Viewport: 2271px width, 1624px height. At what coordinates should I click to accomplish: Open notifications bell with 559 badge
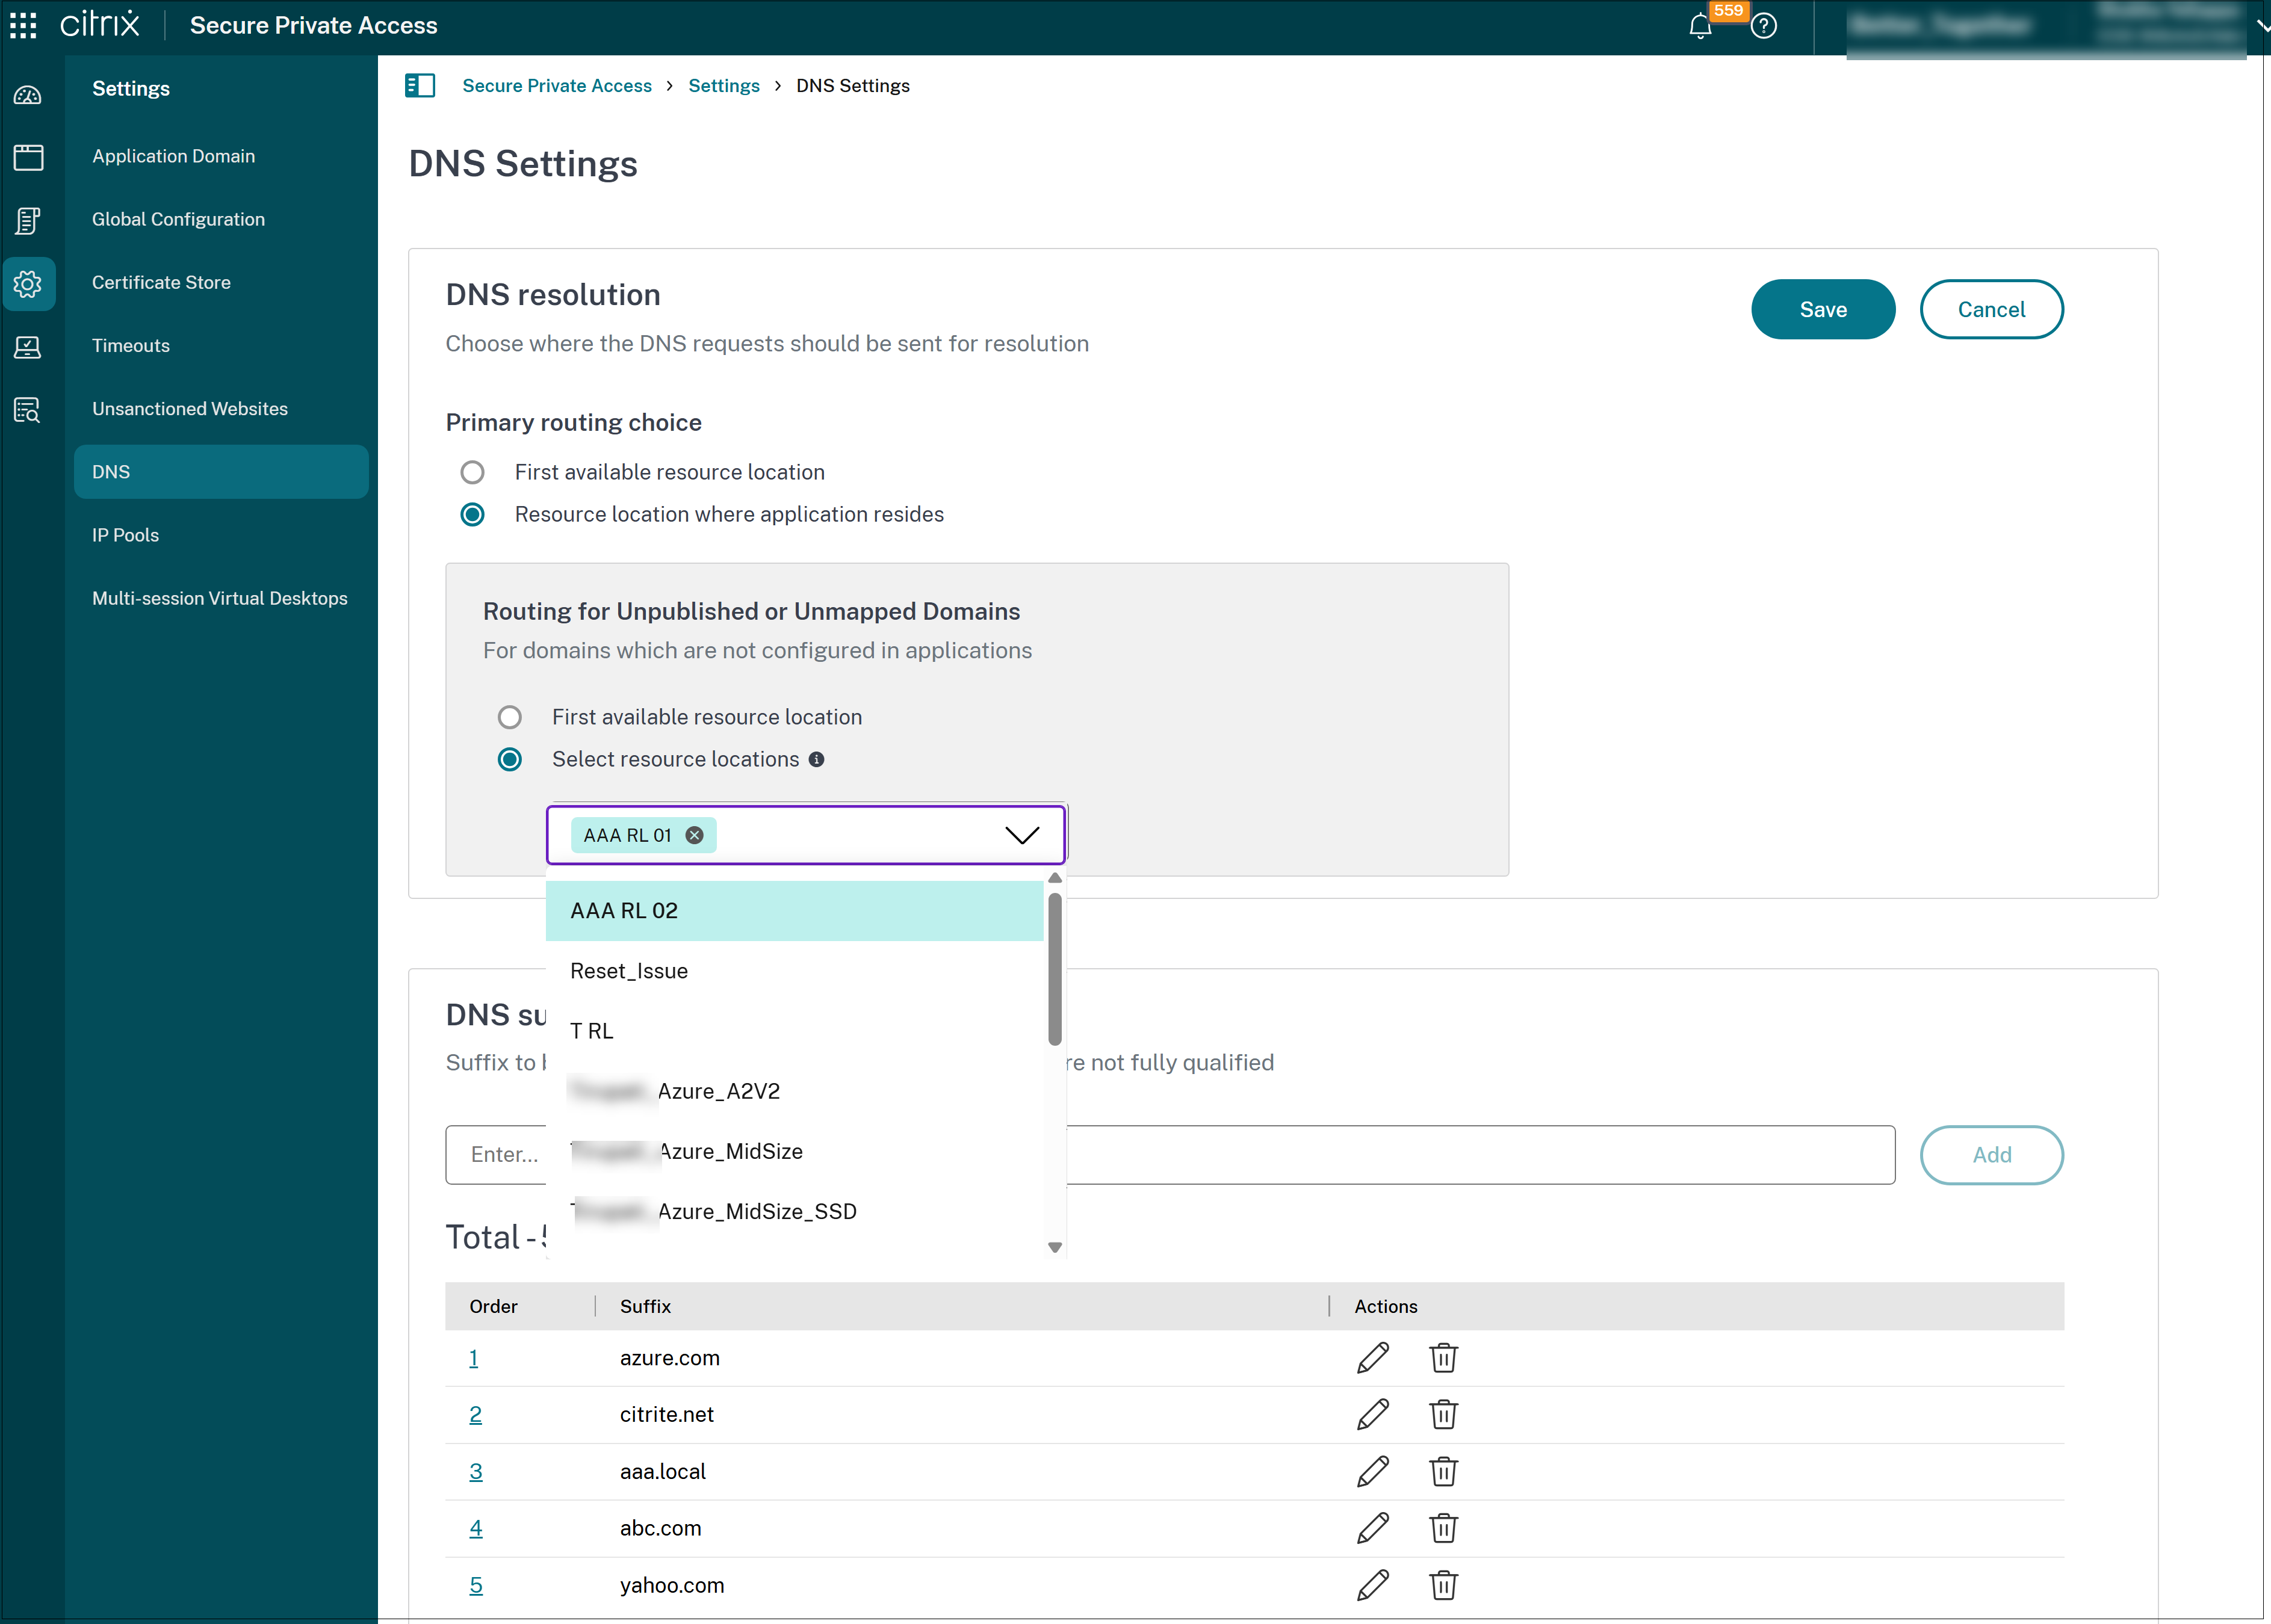tap(1700, 26)
